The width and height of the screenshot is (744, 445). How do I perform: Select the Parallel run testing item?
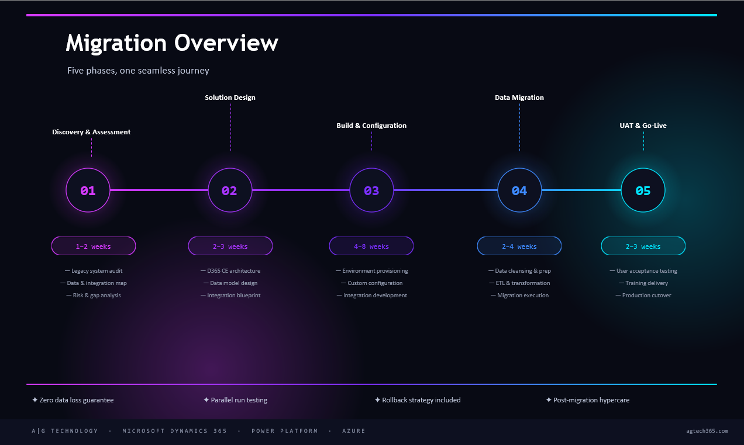coord(239,400)
